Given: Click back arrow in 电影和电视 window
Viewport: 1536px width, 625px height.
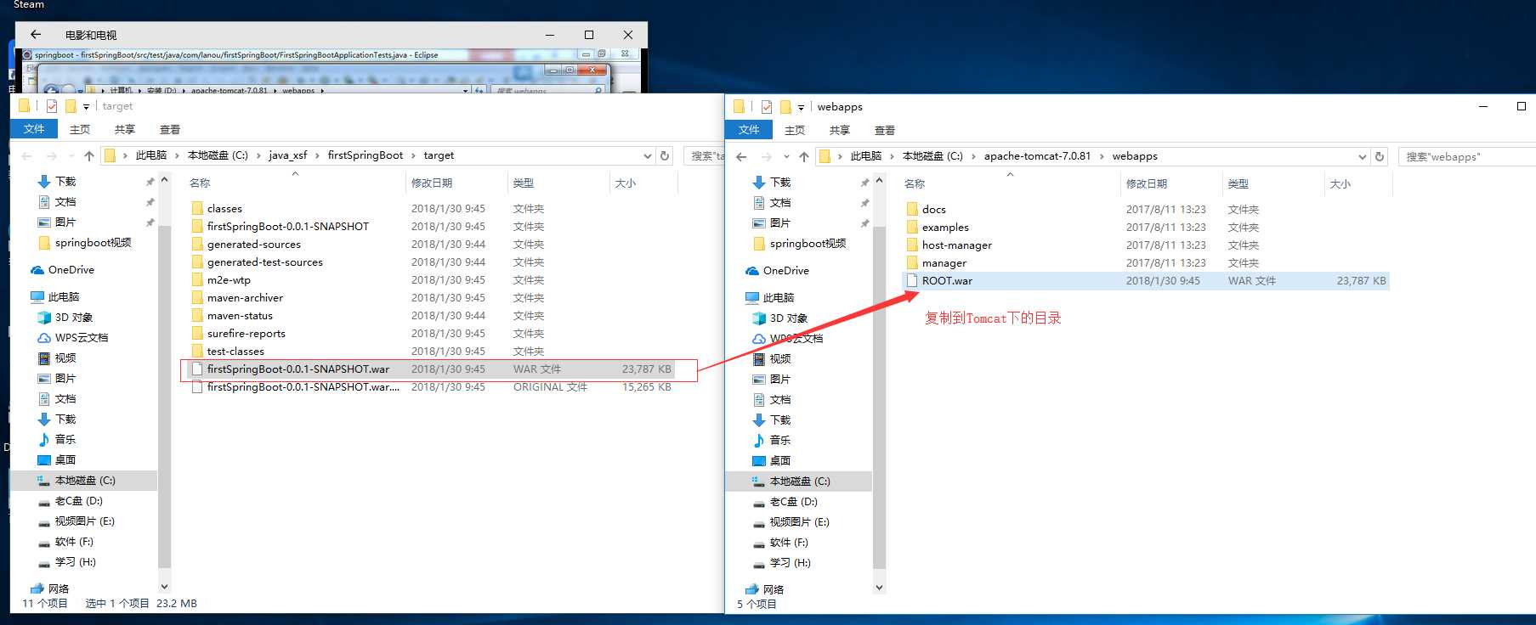Looking at the screenshot, I should (x=36, y=35).
